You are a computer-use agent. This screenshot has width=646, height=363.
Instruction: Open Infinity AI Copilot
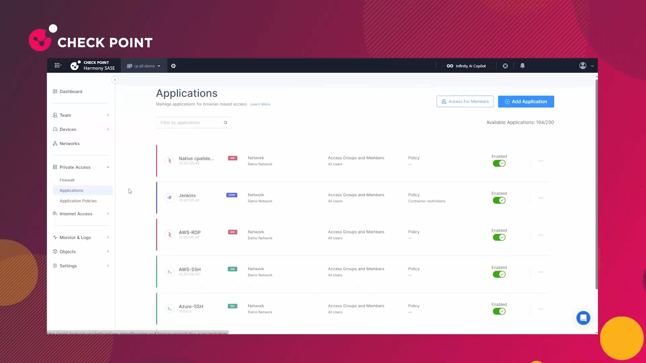[466, 66]
